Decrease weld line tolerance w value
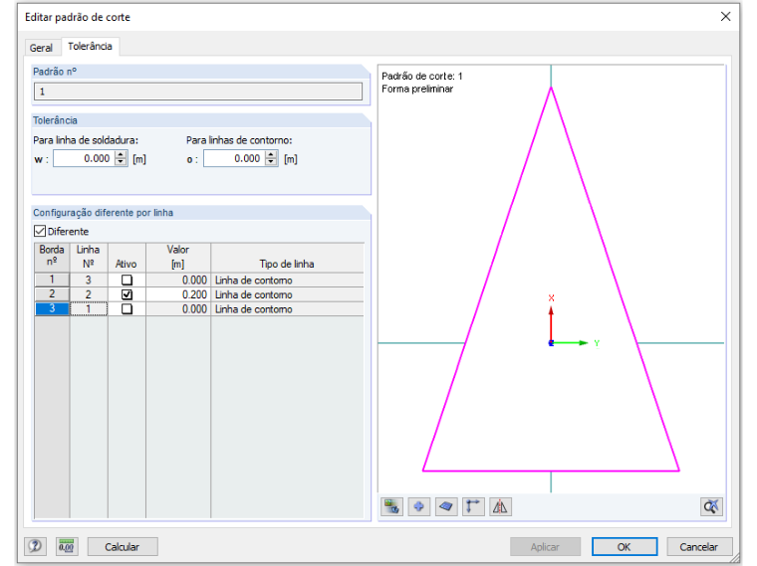Image resolution: width=757 pixels, height=566 pixels. point(121,162)
